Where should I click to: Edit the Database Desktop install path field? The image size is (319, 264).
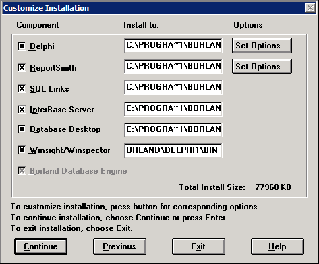pyautogui.click(x=173, y=130)
